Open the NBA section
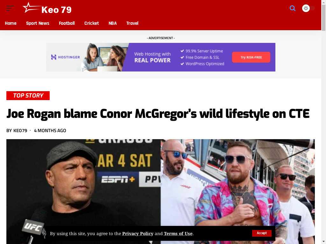The height and width of the screenshot is (244, 326). pyautogui.click(x=112, y=23)
